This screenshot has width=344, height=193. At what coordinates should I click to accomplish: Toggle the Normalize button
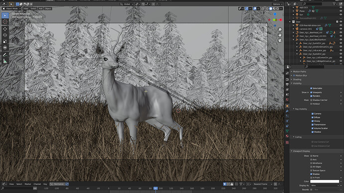click(x=57, y=184)
